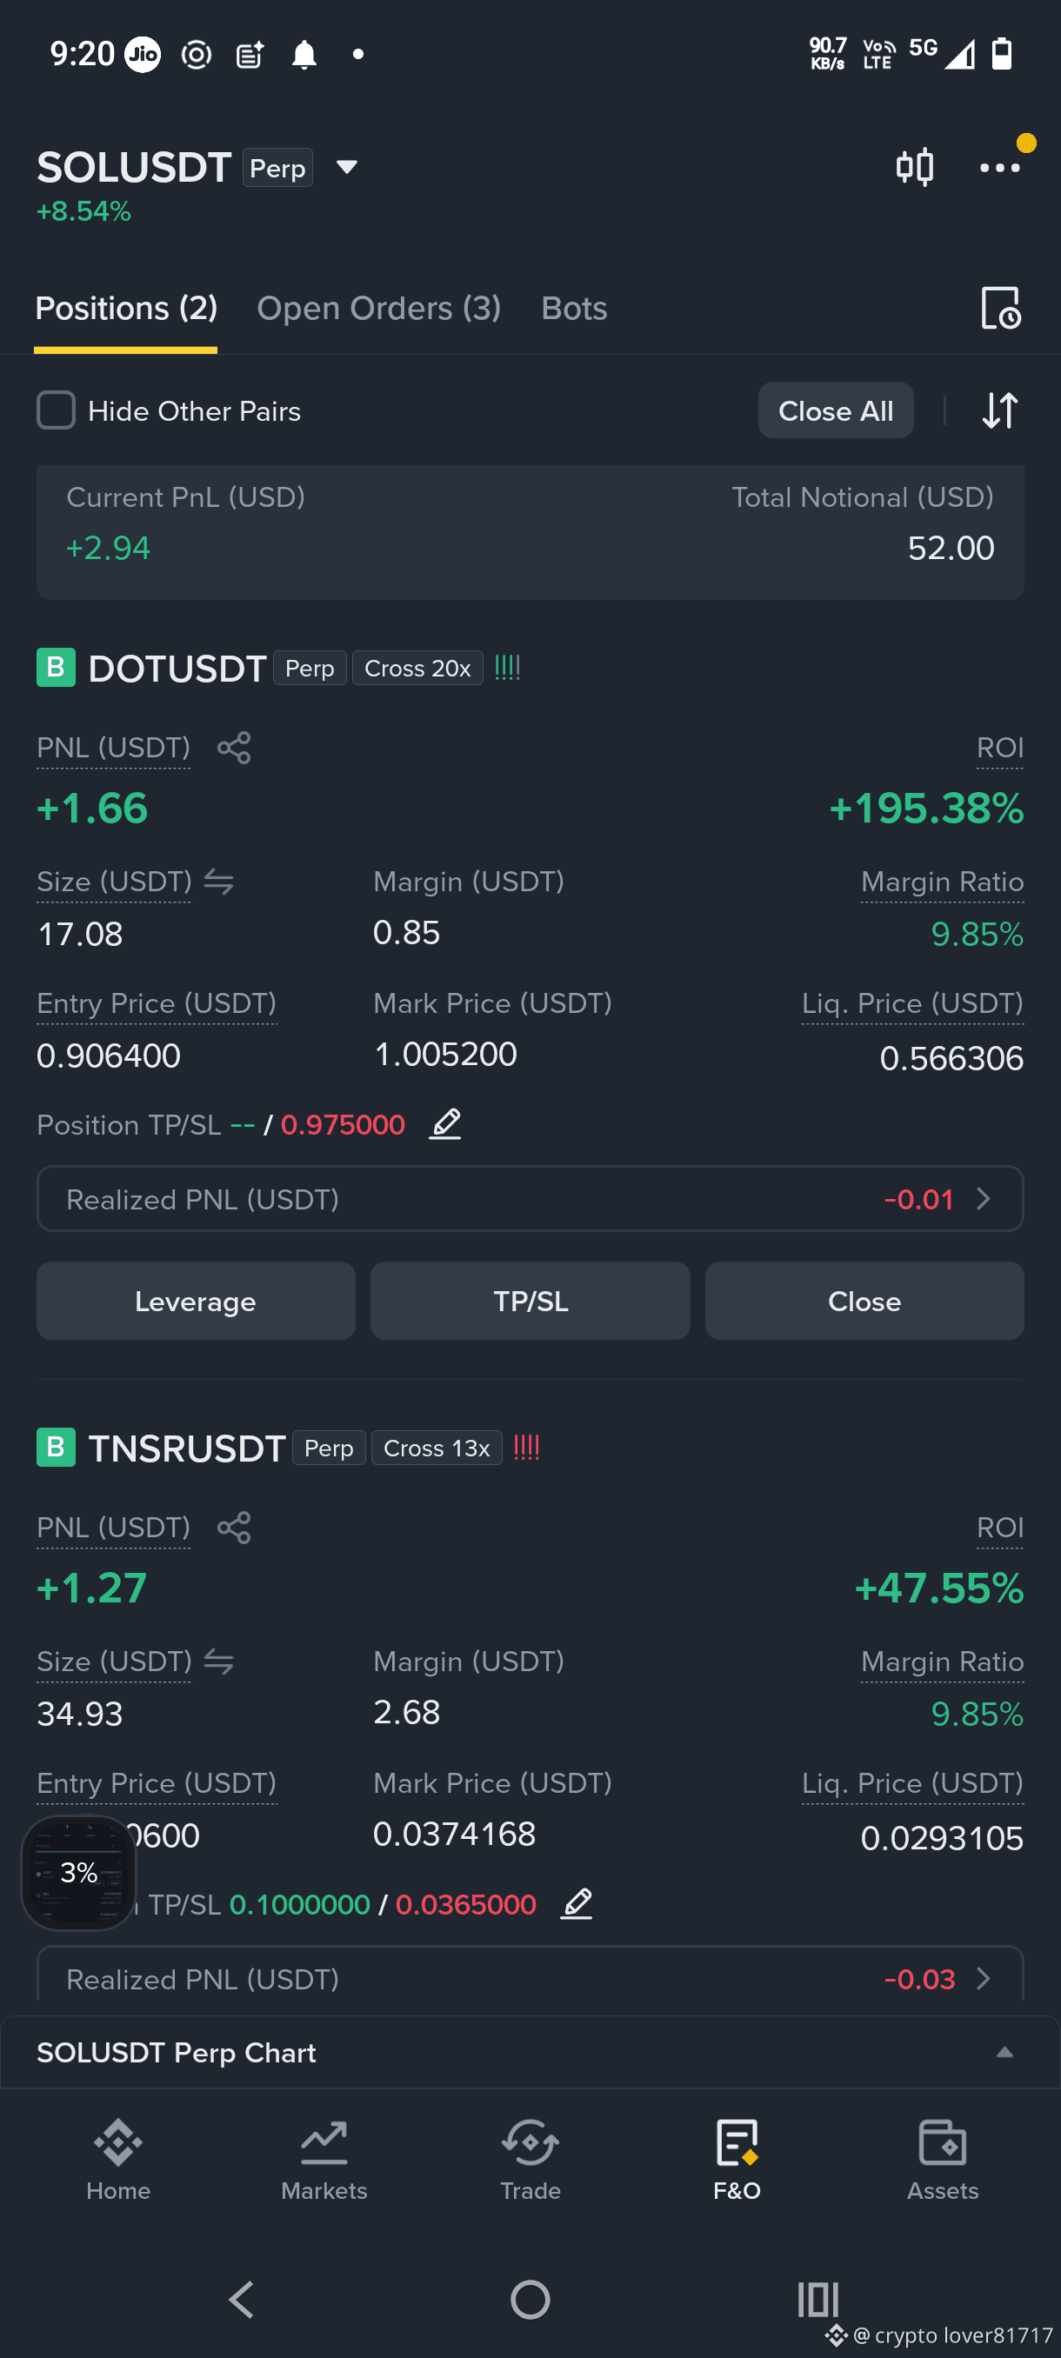
Task: Enable the Hide Other Pairs checkbox
Action: point(56,410)
